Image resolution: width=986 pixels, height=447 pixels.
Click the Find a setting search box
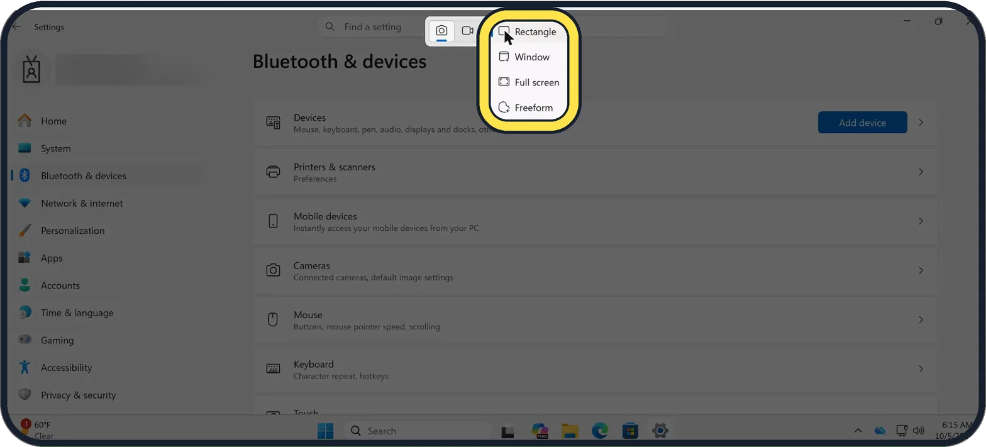coord(494,27)
